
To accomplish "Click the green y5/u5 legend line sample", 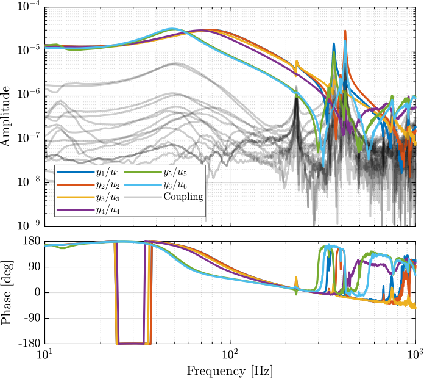I will click(x=143, y=172).
